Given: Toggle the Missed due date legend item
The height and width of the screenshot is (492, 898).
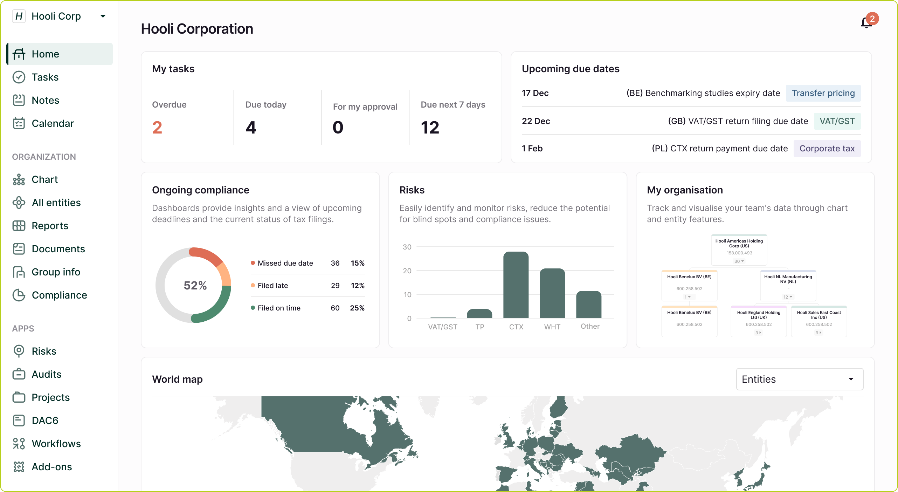Looking at the screenshot, I should pos(285,263).
